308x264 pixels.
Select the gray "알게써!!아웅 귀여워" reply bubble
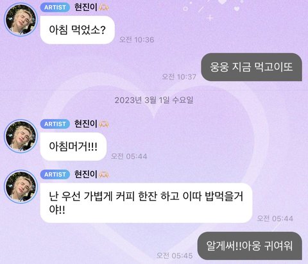[x=250, y=245]
